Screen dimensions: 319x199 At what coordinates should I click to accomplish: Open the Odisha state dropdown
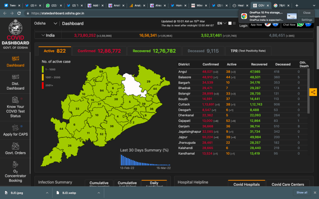click(46, 23)
